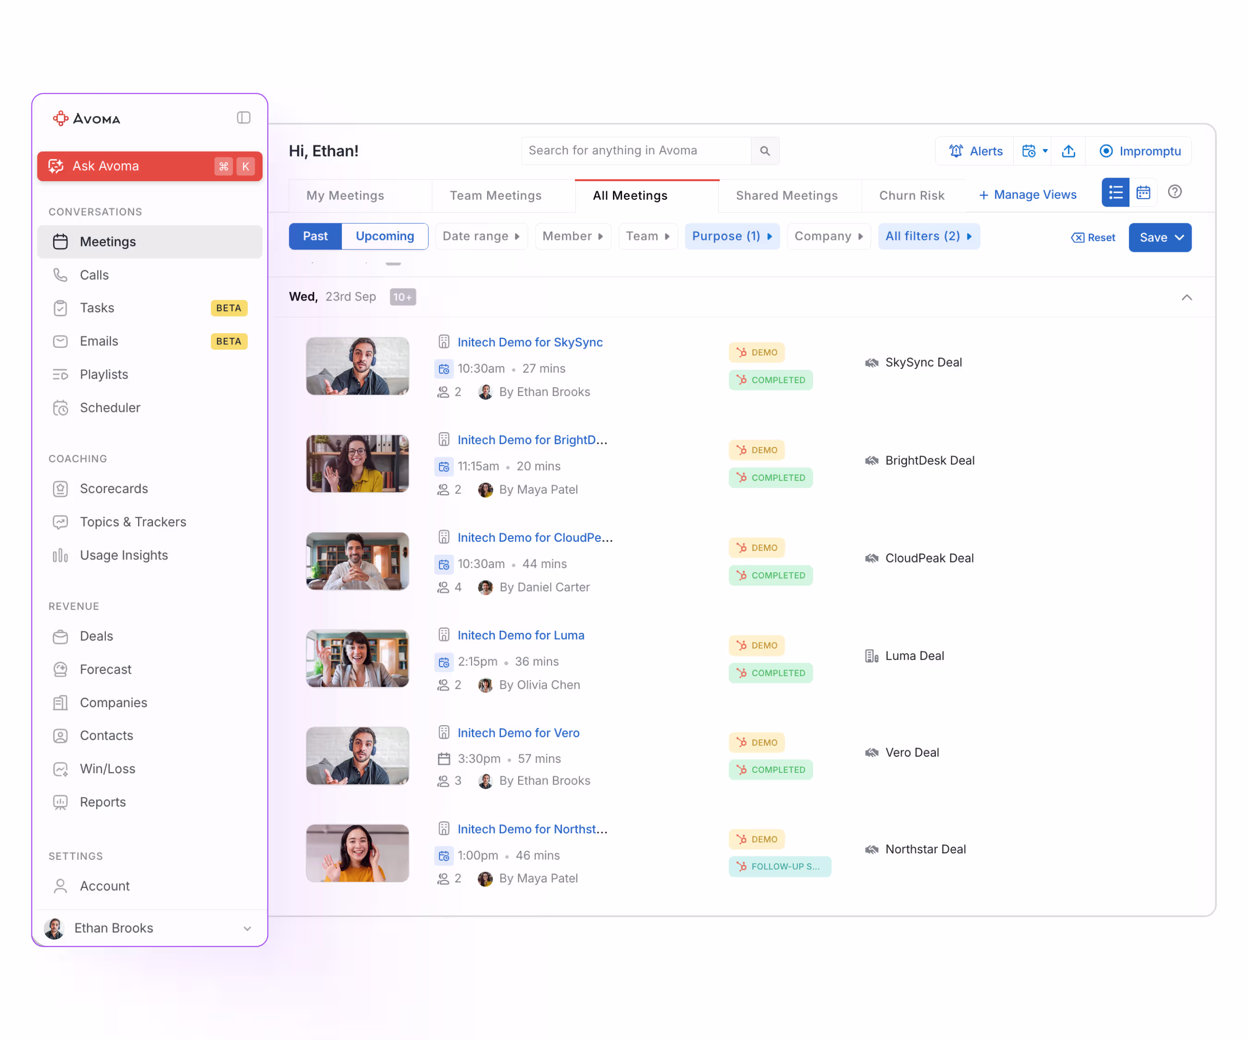Collapse the Wed 23rd Sep section
This screenshot has width=1248, height=1040.
1186,297
